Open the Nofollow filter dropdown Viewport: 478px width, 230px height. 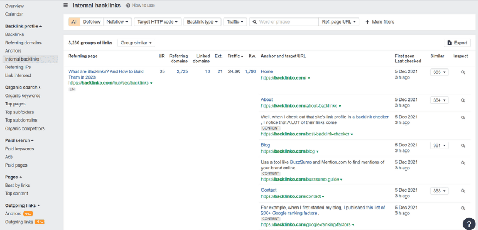point(118,22)
